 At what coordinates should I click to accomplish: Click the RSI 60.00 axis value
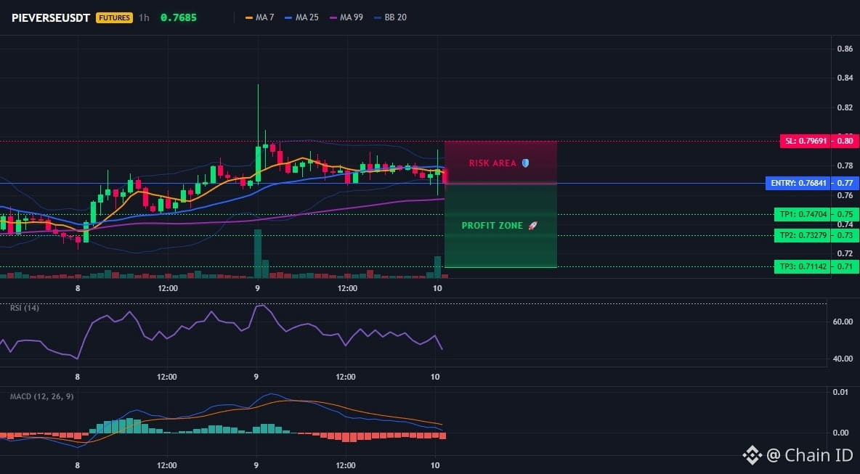pos(843,322)
